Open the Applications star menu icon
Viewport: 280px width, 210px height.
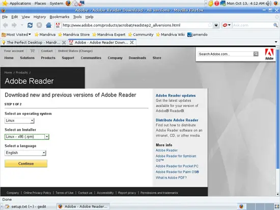point(5,3)
